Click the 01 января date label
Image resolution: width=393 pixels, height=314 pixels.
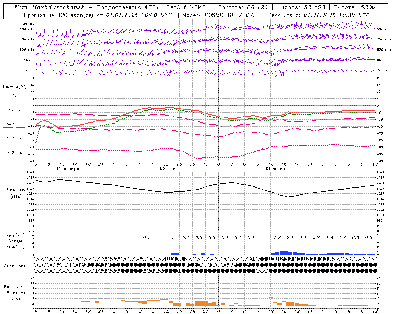tap(67, 169)
